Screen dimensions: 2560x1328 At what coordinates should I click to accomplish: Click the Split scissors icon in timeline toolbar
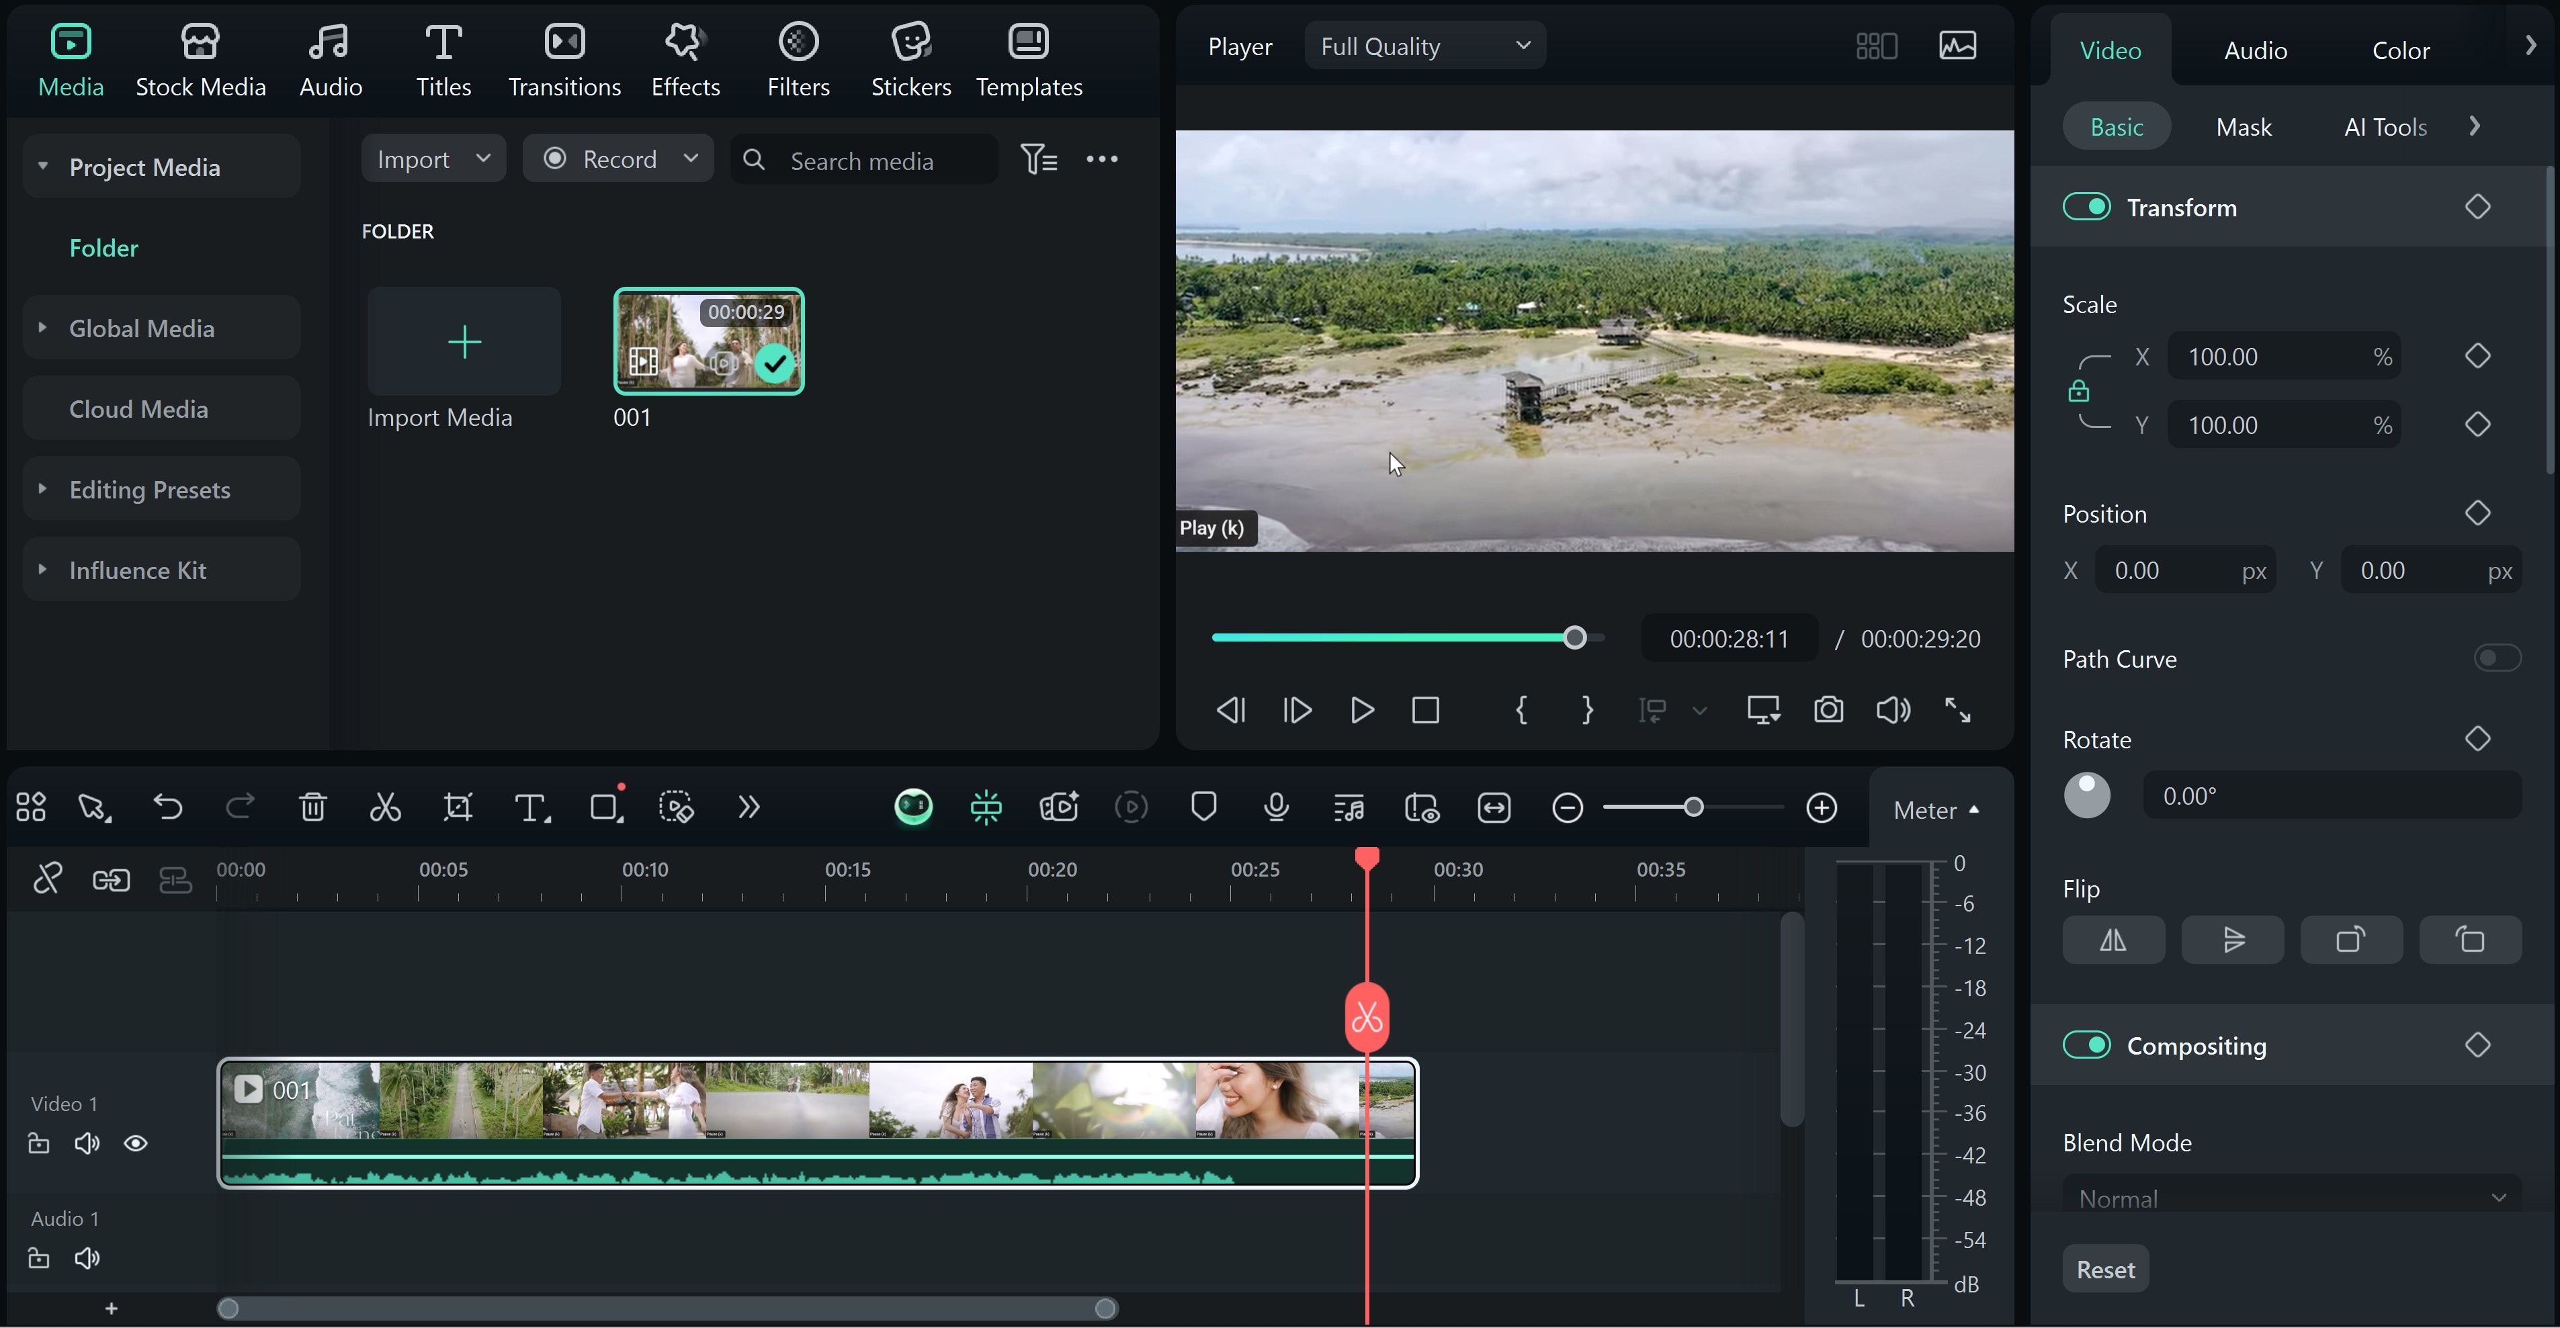click(384, 807)
